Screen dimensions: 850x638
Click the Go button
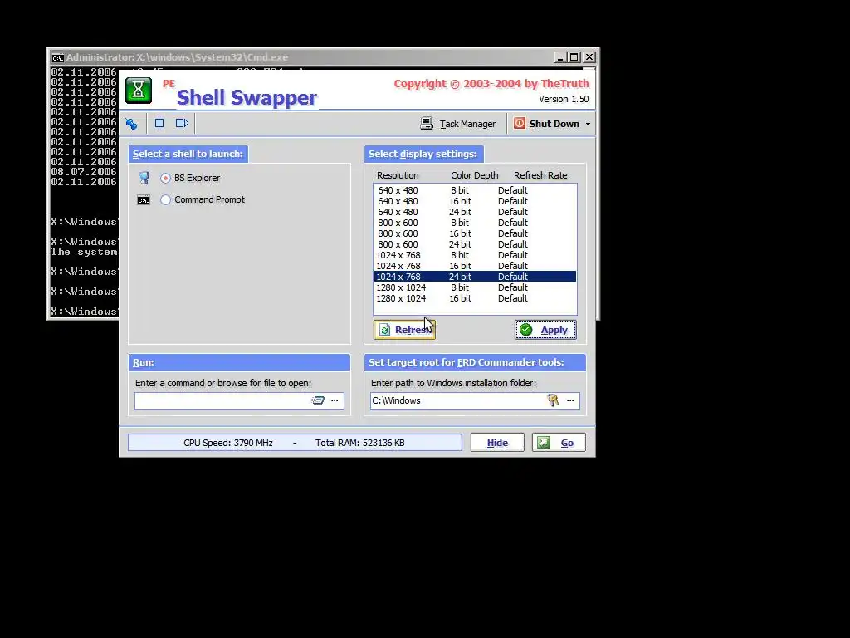(559, 443)
